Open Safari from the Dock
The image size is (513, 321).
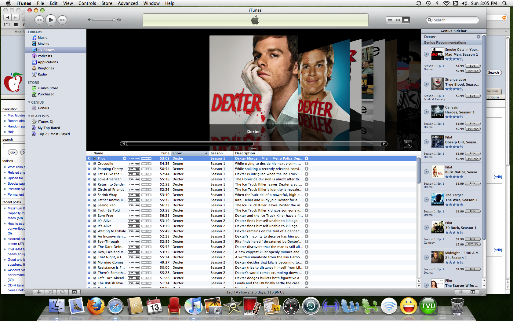click(x=115, y=306)
